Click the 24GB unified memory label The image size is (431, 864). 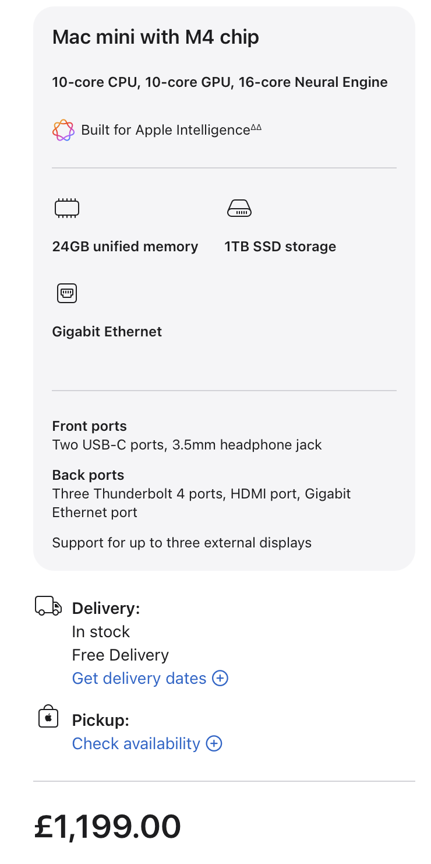(x=125, y=247)
